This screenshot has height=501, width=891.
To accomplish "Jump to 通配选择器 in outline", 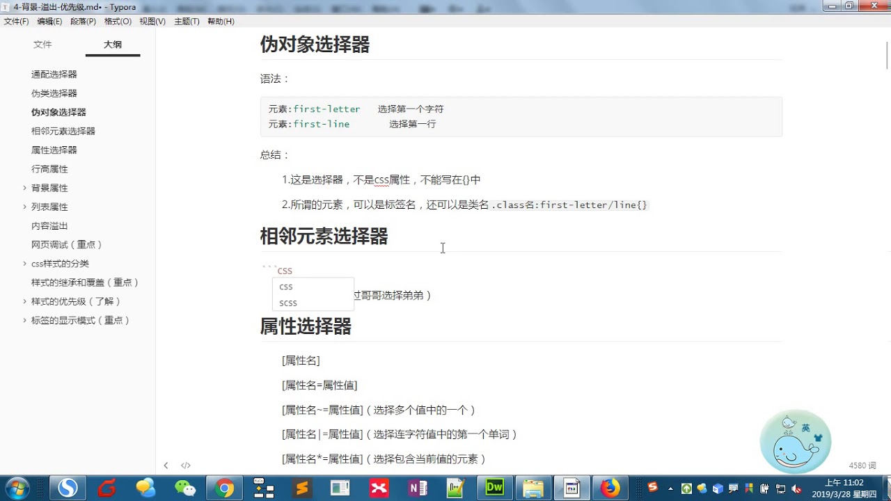I will click(x=54, y=74).
